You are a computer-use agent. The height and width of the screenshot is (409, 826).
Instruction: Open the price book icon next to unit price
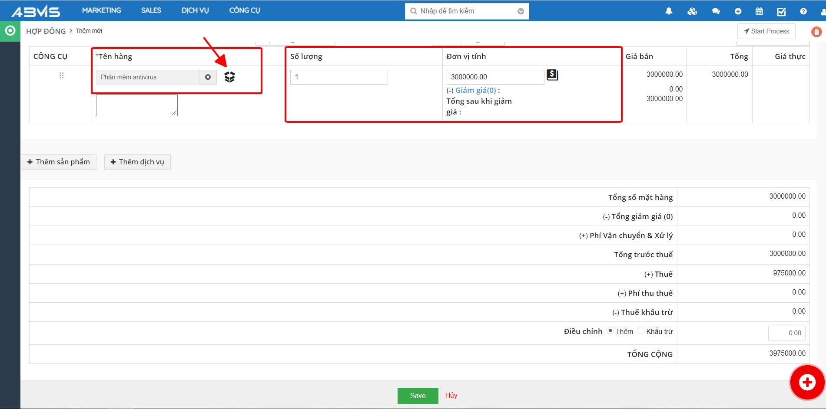click(x=552, y=75)
